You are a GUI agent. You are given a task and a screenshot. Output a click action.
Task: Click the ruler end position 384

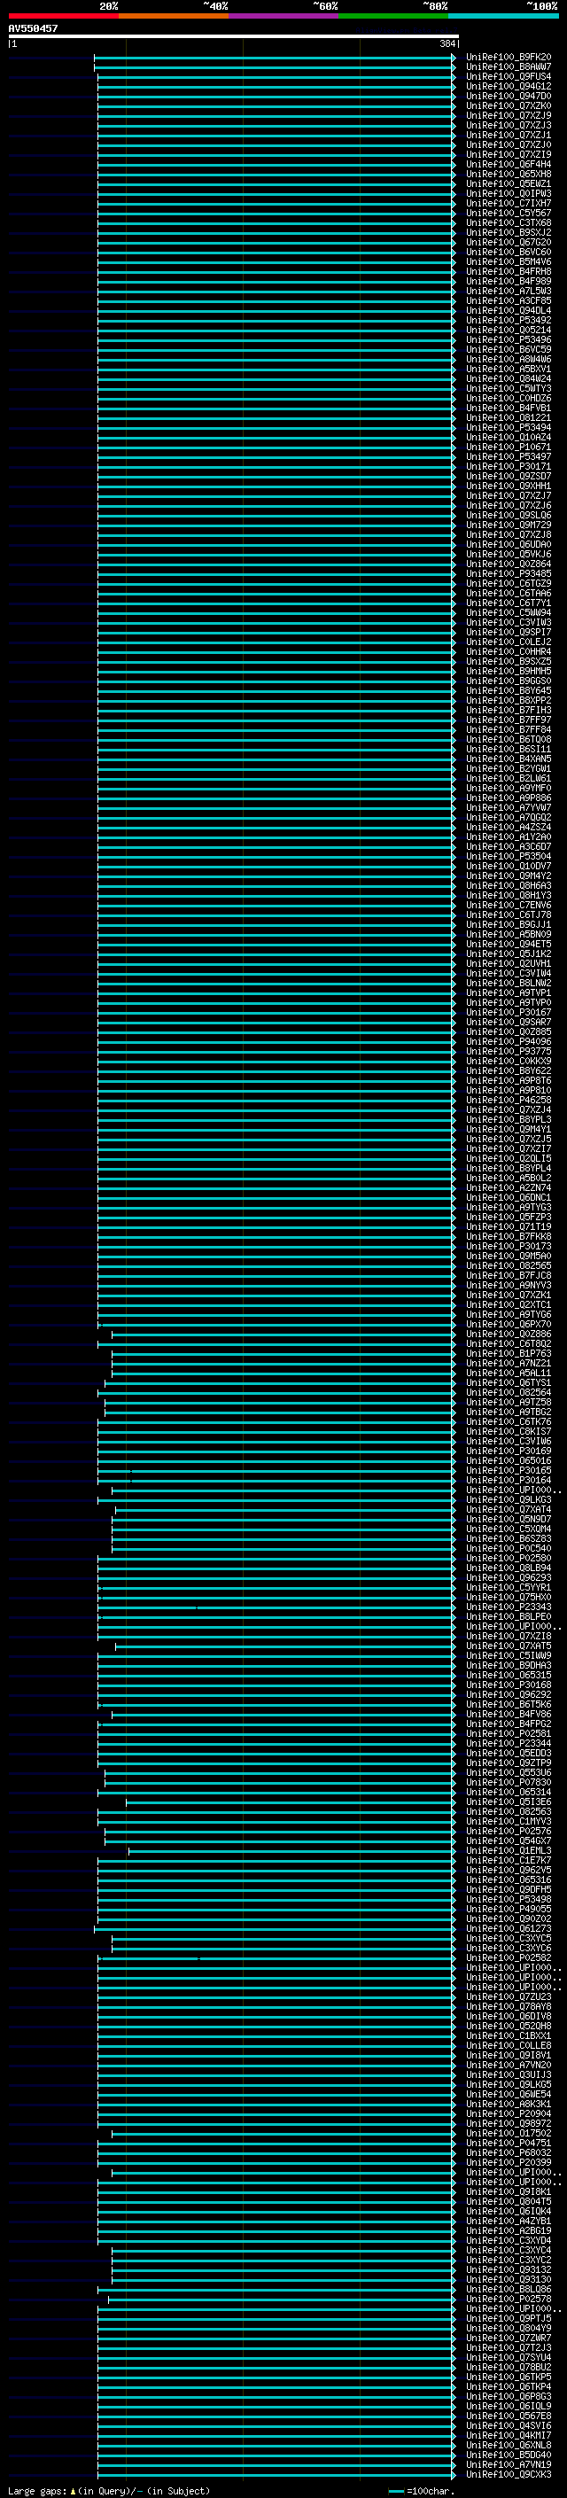[x=447, y=43]
